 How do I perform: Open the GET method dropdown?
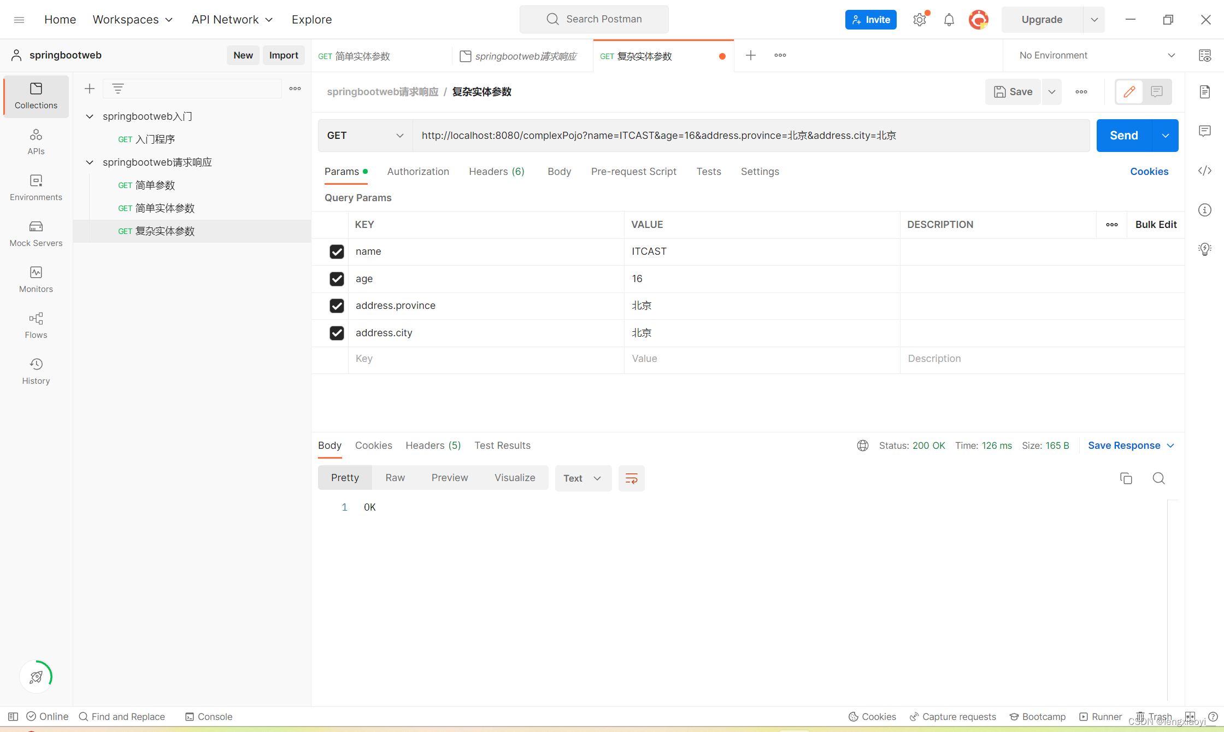365,136
